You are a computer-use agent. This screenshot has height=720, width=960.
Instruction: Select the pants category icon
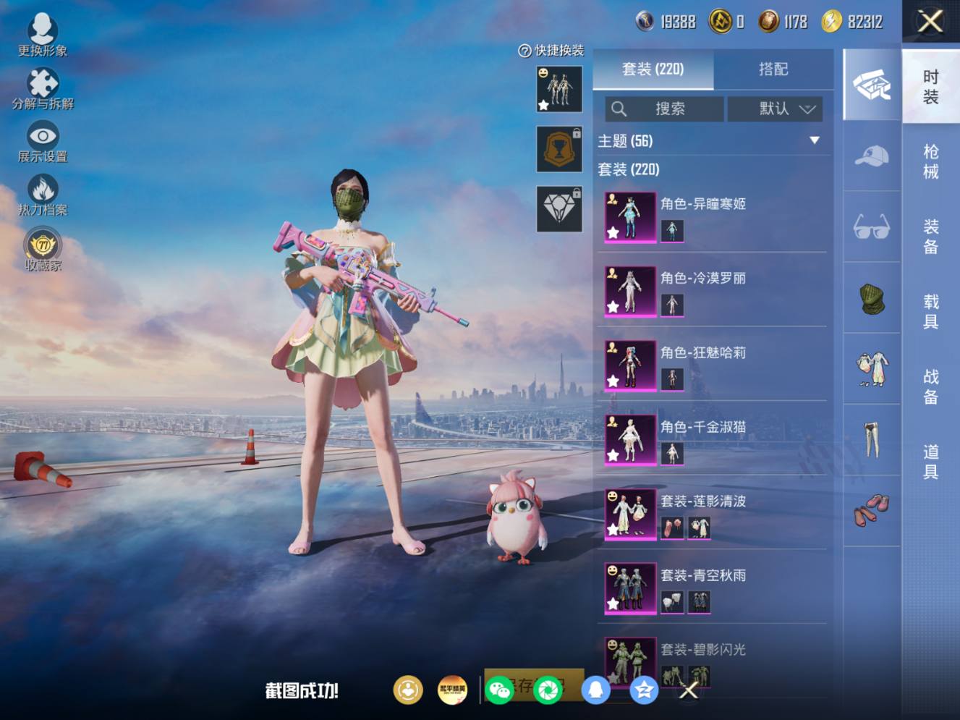pos(872,439)
